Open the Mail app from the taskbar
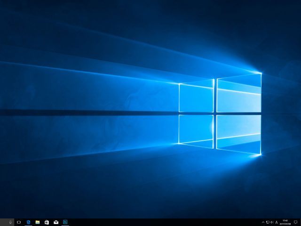 56,222
